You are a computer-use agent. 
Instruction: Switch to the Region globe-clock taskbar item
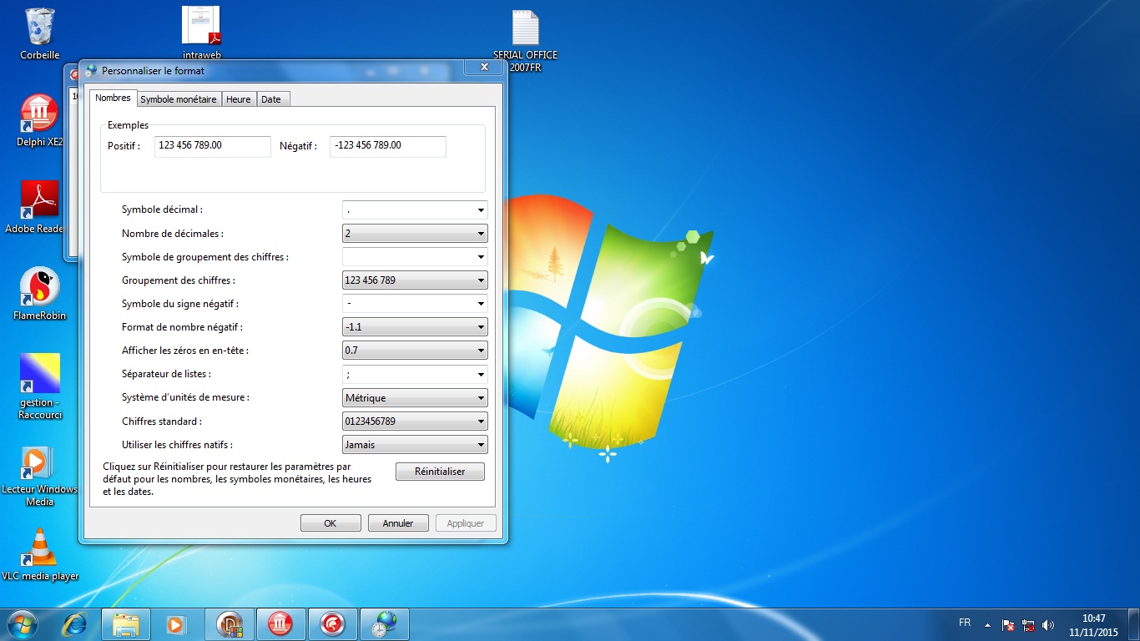click(385, 623)
